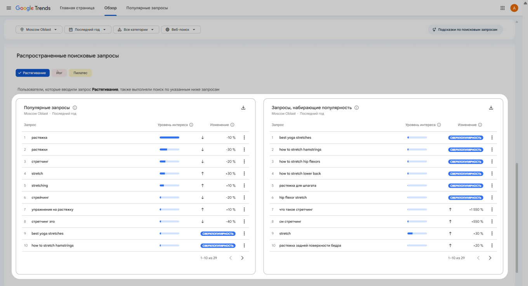Open the Google apps grid
Image resolution: width=528 pixels, height=286 pixels.
502,8
